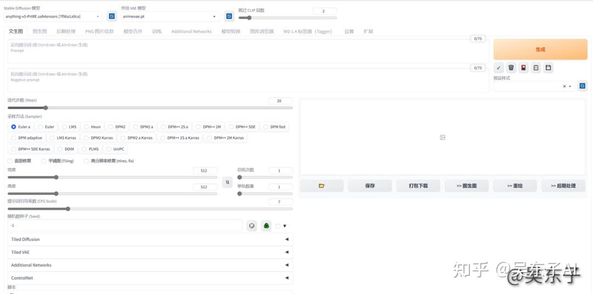Expand the ControlNet section

(x=150, y=278)
